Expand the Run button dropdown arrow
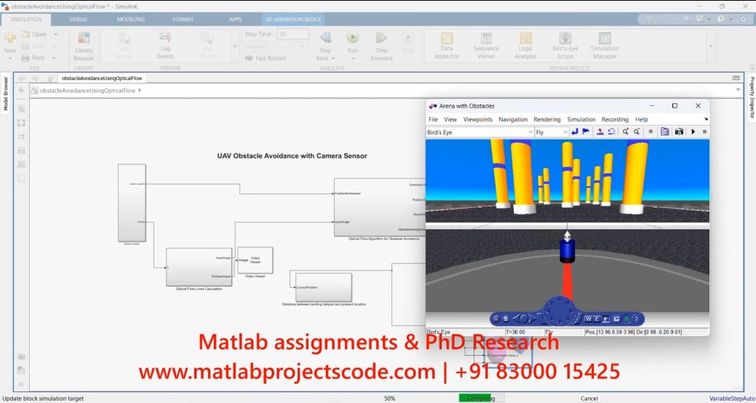The height and width of the screenshot is (403, 756). click(x=353, y=58)
